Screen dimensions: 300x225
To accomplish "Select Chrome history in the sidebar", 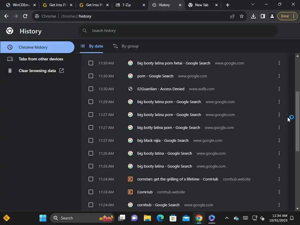I will [x=37, y=47].
